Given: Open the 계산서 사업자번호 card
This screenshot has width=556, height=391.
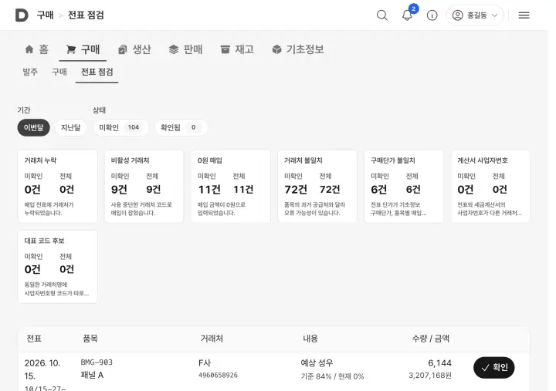Looking at the screenshot, I should 491,187.
